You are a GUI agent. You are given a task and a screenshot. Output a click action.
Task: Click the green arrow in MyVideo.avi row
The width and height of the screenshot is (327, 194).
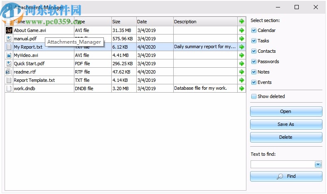[241, 55]
